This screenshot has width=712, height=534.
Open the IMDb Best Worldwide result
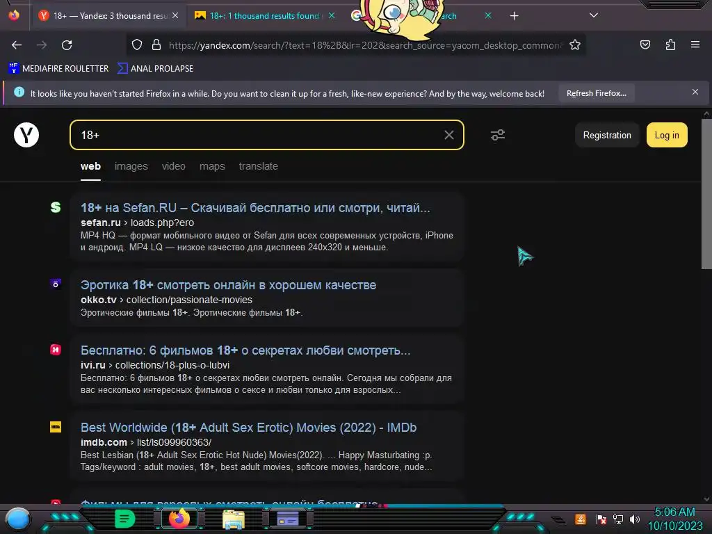248,428
